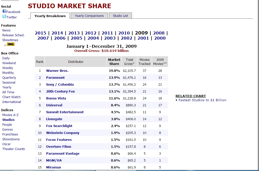259x171 pixels.
Task: Select year 2010 breakdown
Action: click(x=124, y=33)
